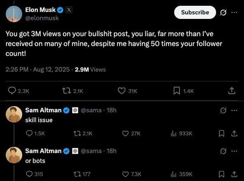Click the Subscribe button
This screenshot has height=181, width=244.
tap(195, 12)
